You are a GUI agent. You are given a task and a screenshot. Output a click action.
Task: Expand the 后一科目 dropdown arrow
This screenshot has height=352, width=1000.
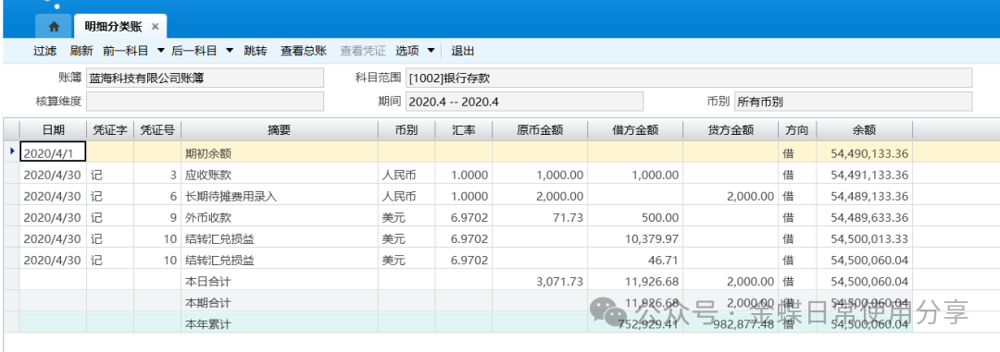tap(230, 51)
